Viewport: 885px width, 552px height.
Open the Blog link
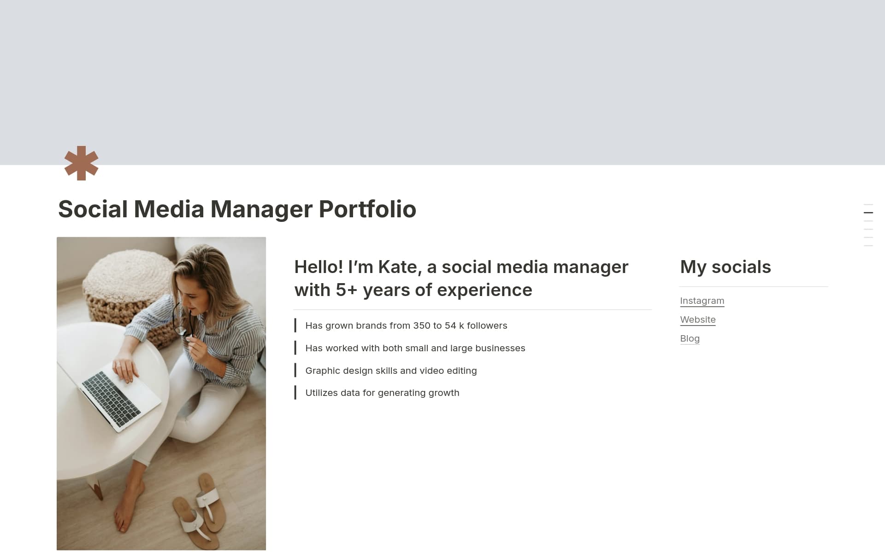pos(690,338)
